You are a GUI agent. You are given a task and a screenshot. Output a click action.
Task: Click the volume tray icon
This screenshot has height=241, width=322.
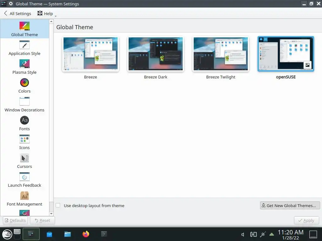(x=243, y=234)
